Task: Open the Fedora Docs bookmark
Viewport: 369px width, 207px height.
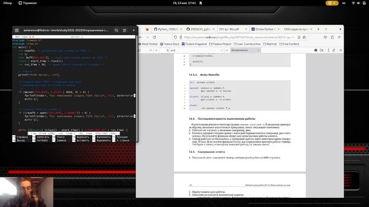Action: tap(170, 44)
